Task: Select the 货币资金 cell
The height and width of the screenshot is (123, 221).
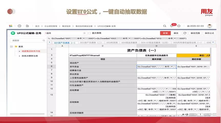Action: (103, 67)
